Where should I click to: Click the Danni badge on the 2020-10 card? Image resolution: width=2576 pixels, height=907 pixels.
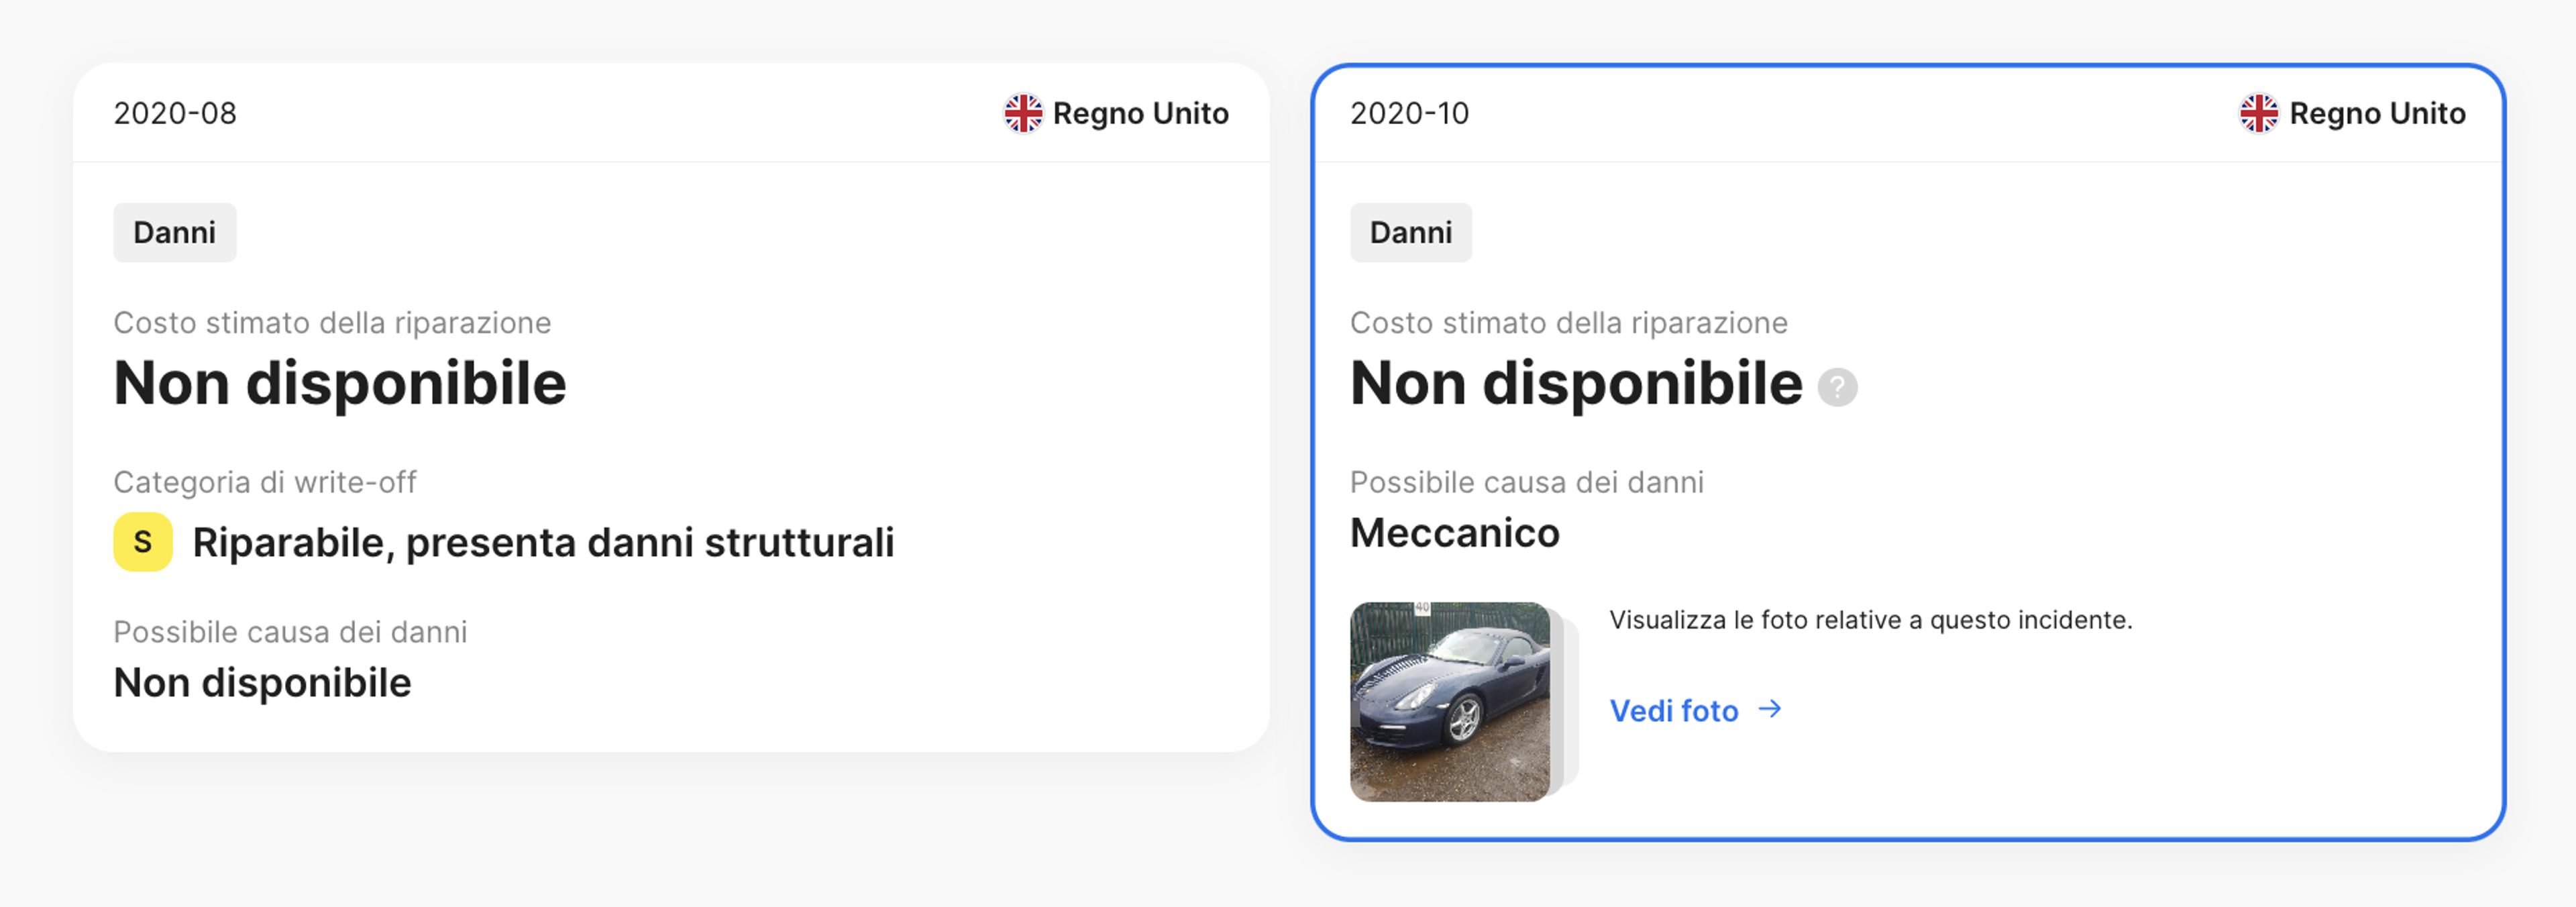1411,232
